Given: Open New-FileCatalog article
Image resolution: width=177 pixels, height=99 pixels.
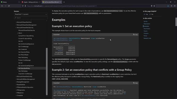Looking at the screenshot, I should tap(23, 57).
